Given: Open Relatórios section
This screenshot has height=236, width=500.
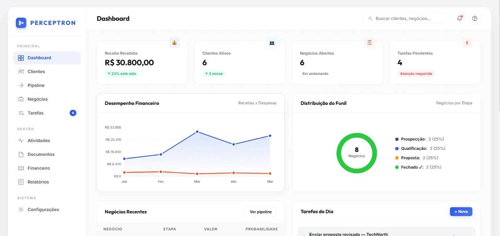Looking at the screenshot, I should [47, 182].
